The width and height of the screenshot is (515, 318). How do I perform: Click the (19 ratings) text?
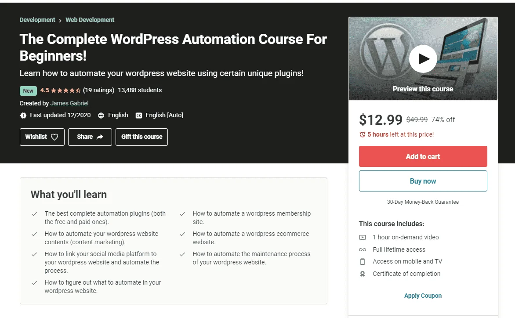point(98,90)
